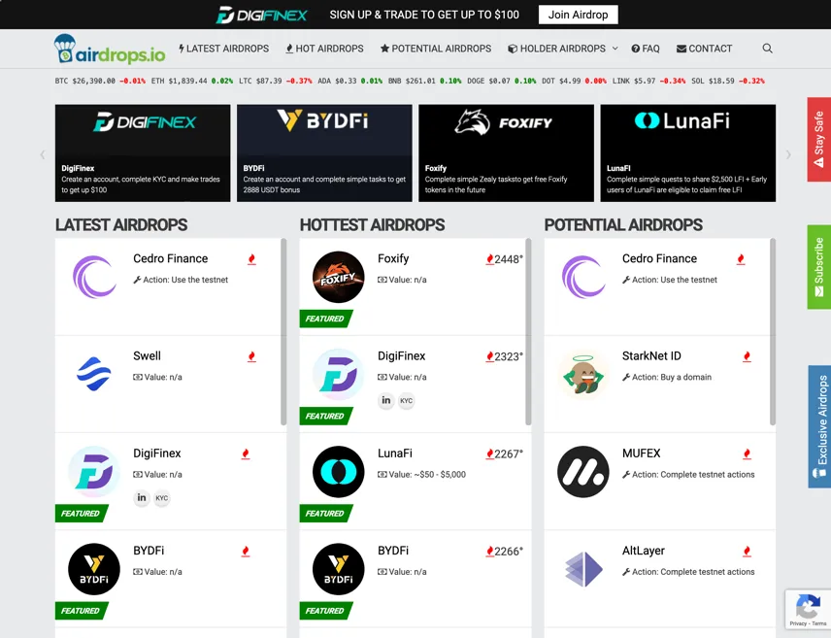Click the DigiFinex carousel banner card
Viewport: 831px width, 638px height.
pos(143,152)
